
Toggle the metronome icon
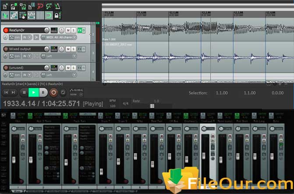(x=57, y=7)
